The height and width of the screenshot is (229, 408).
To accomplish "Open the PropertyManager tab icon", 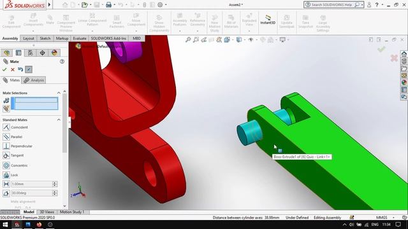I will tap(18, 53).
